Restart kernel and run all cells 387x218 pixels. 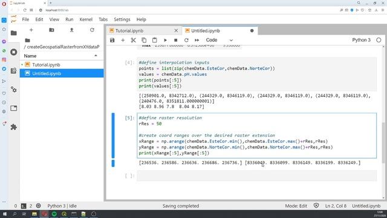pos(197,40)
